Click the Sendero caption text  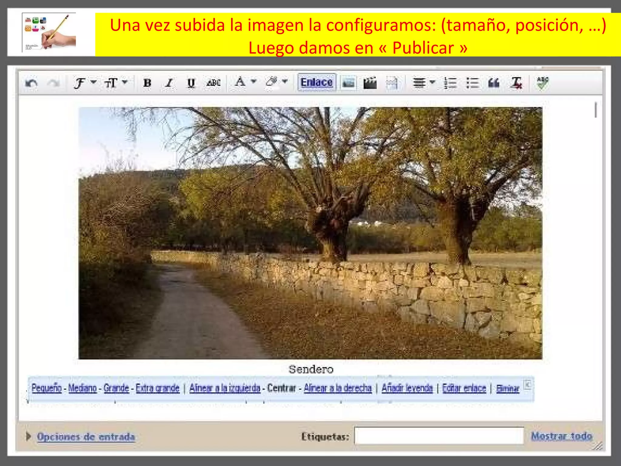[311, 369]
